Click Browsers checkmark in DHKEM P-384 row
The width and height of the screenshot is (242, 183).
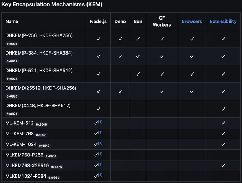[x=192, y=56]
